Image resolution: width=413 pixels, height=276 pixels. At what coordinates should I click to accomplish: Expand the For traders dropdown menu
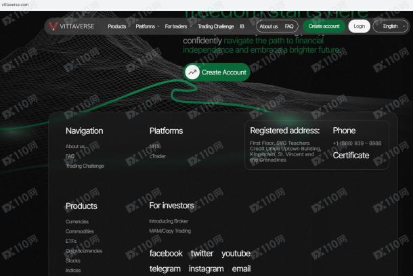(x=178, y=26)
